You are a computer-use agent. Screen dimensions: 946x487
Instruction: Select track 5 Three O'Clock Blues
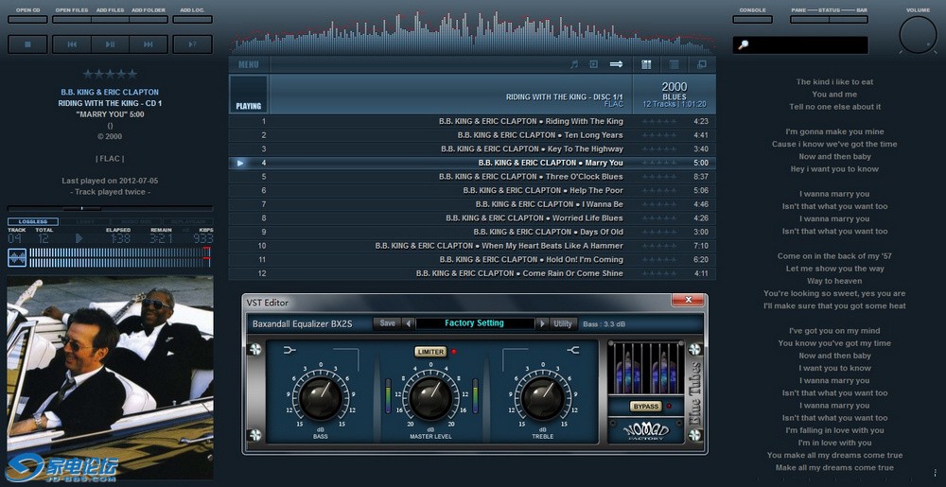pyautogui.click(x=472, y=177)
